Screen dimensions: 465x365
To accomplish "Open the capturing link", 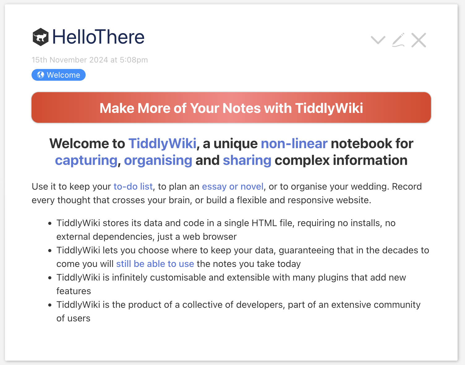I will 86,160.
